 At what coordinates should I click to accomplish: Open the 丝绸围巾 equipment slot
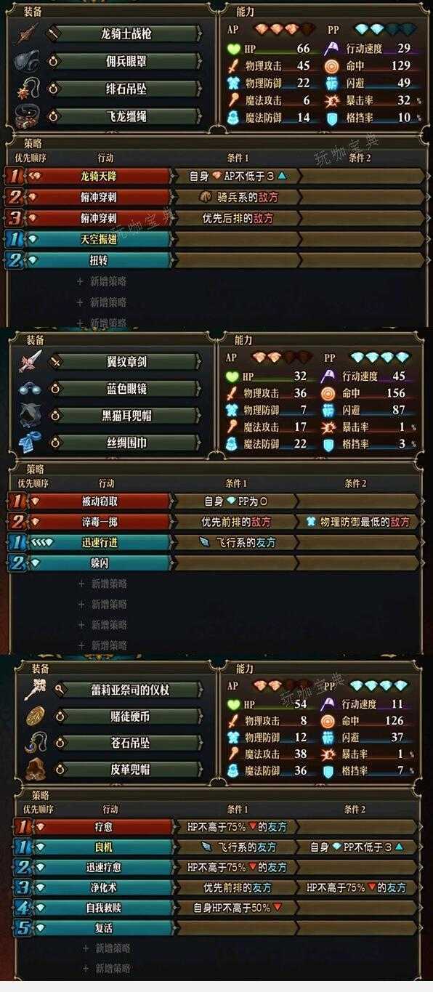pos(126,443)
